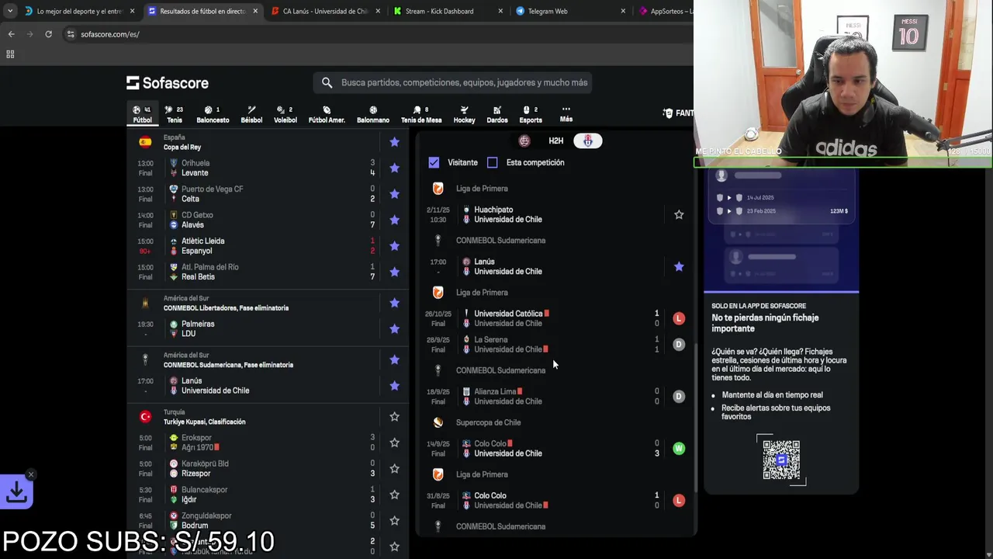This screenshot has height=559, width=993.
Task: Switch to the Tenis sport tab
Action: pyautogui.click(x=174, y=114)
